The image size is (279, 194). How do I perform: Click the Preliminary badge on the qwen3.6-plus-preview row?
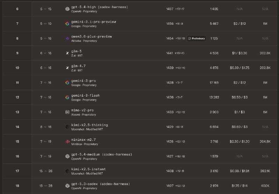(196, 38)
